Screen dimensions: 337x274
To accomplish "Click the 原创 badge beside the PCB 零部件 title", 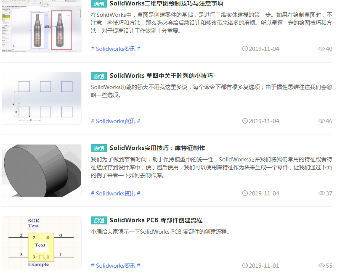I will pyautogui.click(x=99, y=221).
